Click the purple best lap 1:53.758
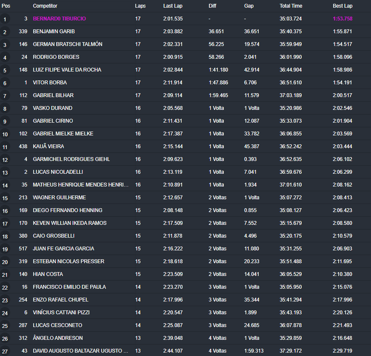The image size is (371, 356). pos(342,19)
